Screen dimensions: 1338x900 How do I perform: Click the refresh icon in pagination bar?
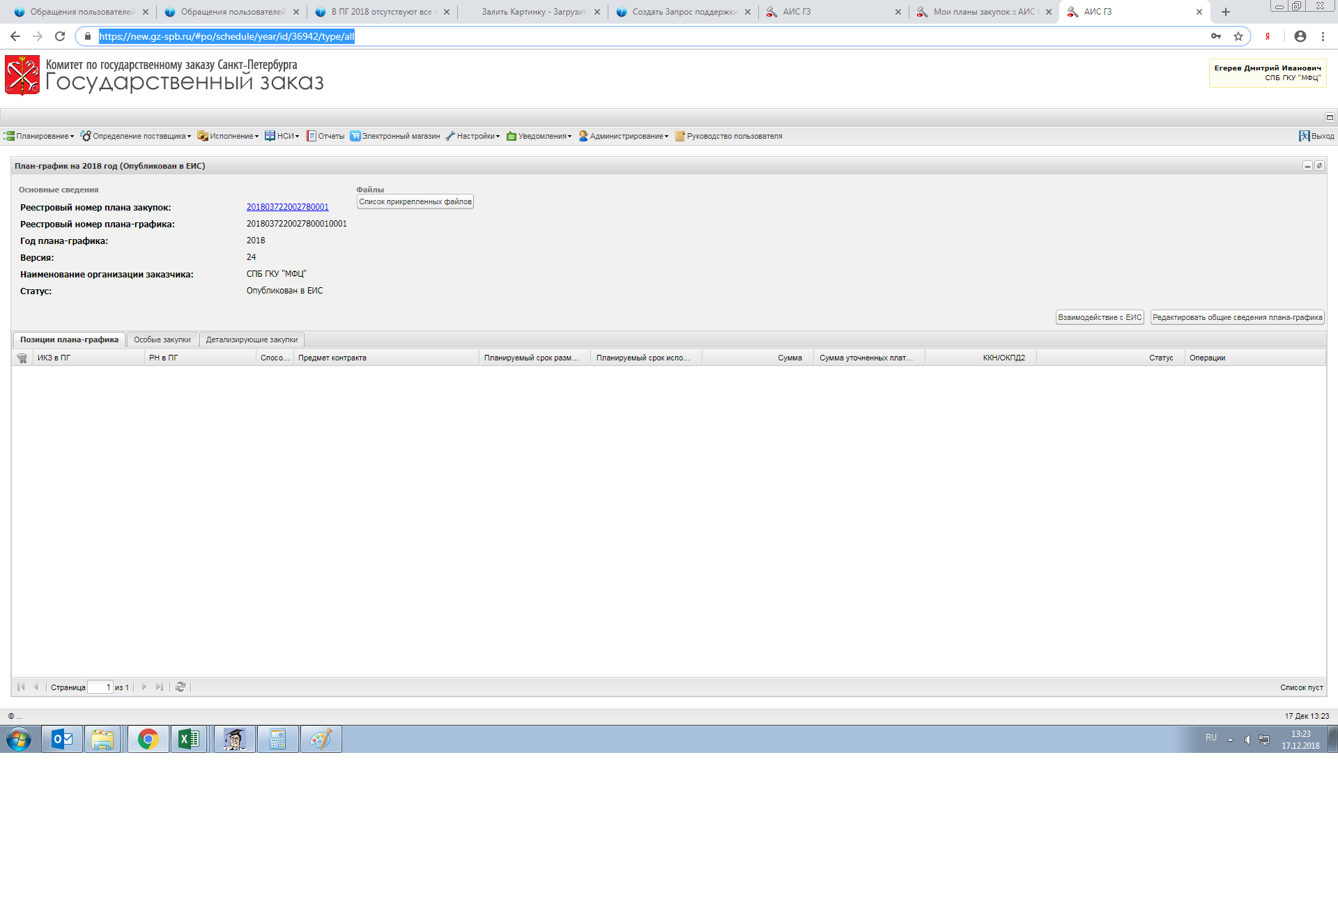click(180, 687)
